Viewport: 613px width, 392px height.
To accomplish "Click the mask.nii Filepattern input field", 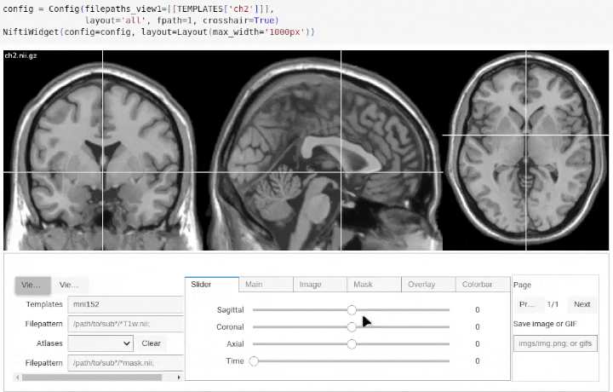I will point(125,363).
